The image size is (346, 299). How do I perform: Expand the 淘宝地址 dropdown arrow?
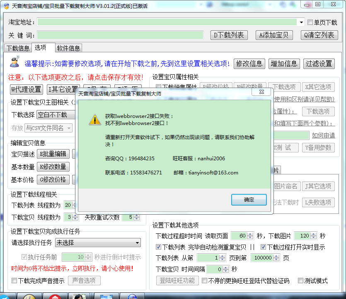point(301,22)
